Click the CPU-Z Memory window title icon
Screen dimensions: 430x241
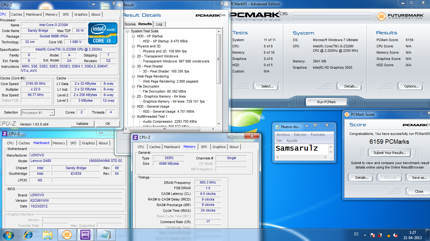135,137
